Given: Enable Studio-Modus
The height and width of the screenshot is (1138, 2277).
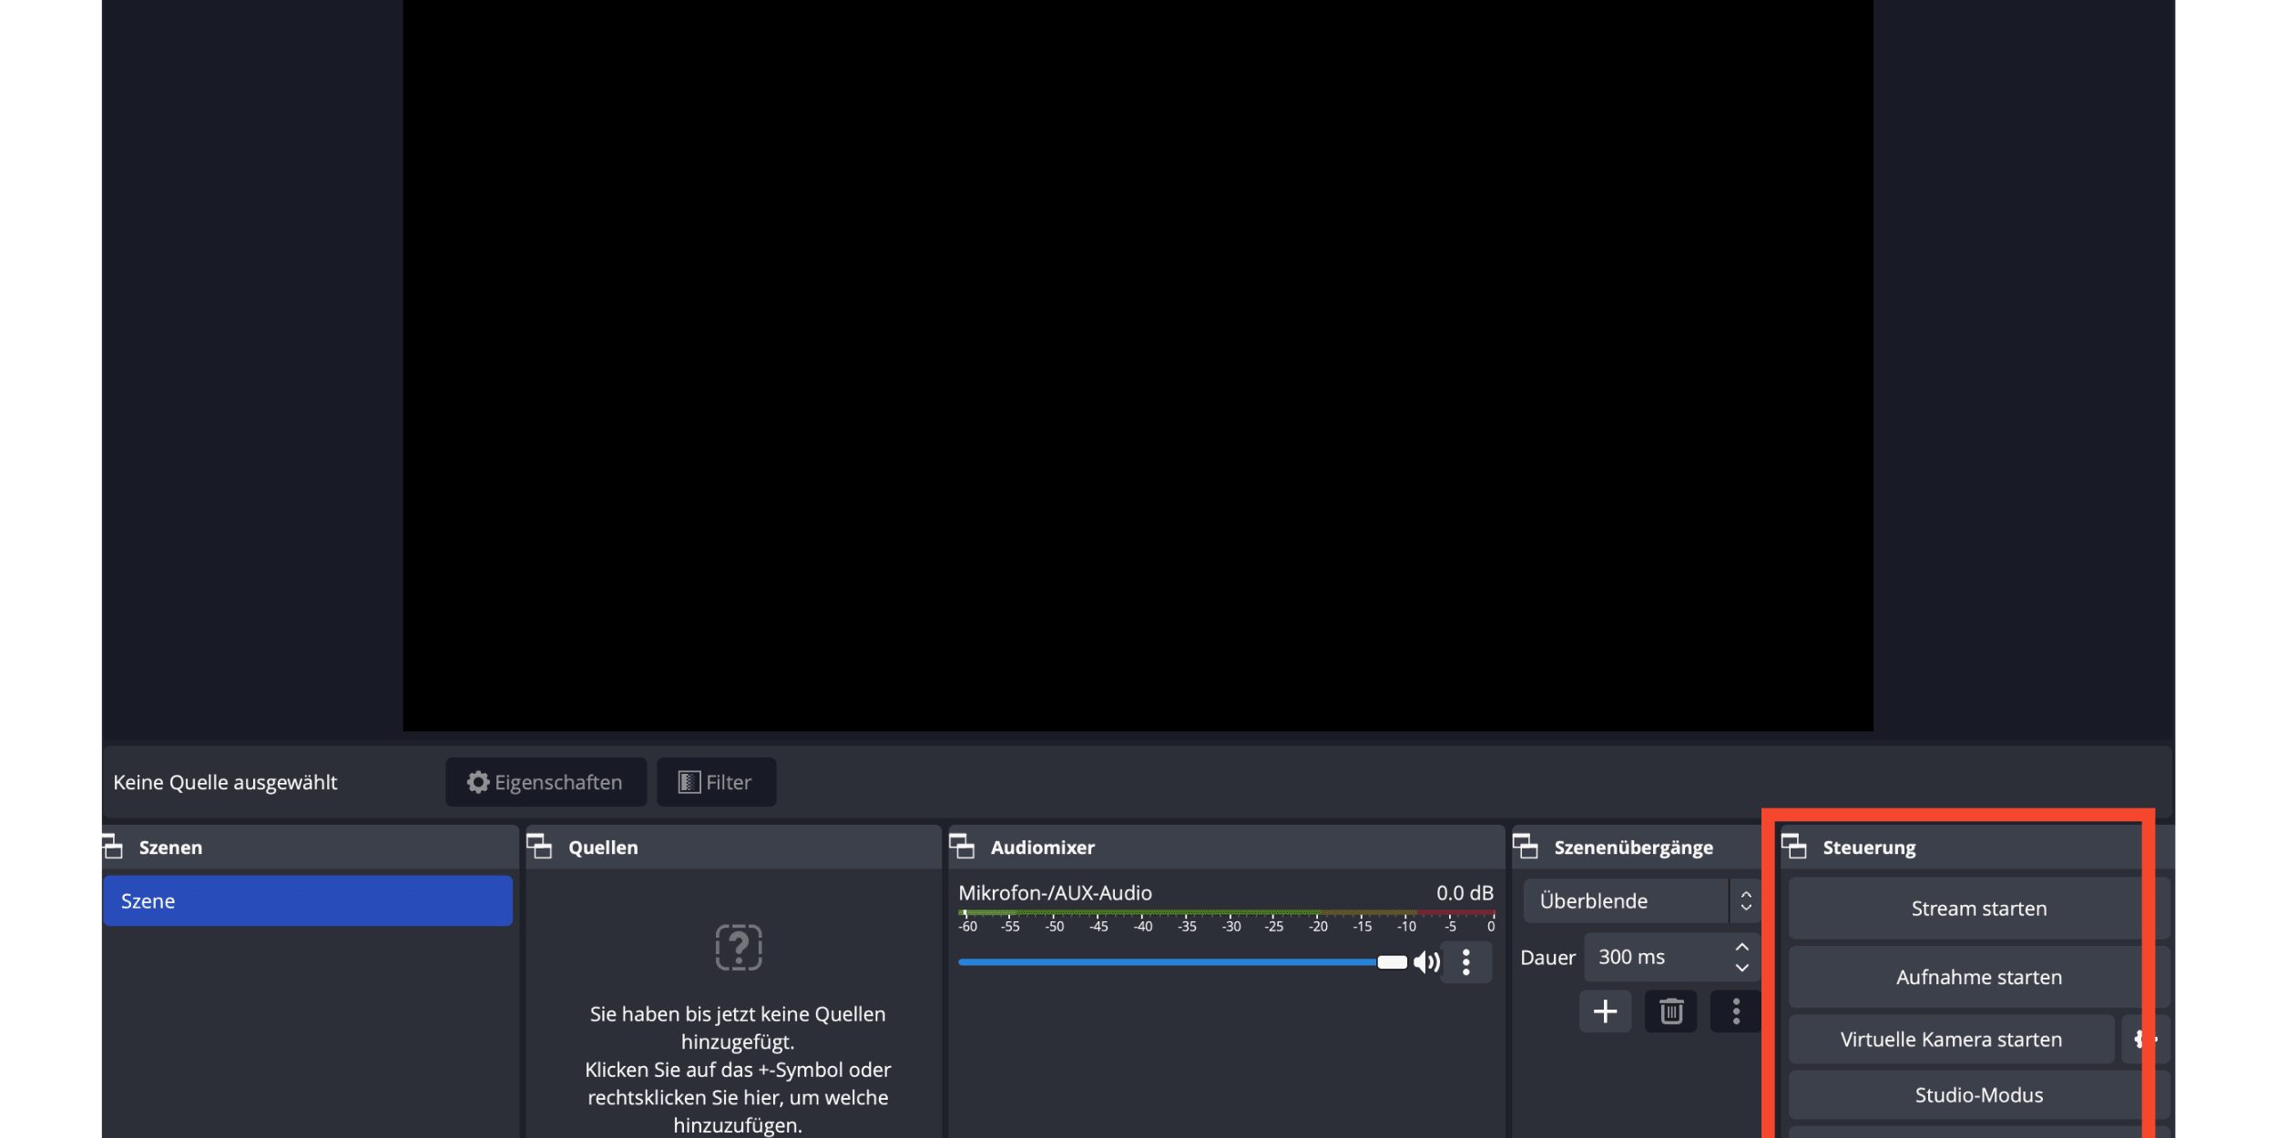Looking at the screenshot, I should click(1979, 1095).
